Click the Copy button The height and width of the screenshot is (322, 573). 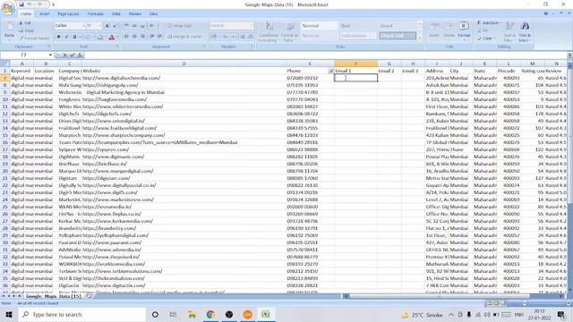[26, 30]
